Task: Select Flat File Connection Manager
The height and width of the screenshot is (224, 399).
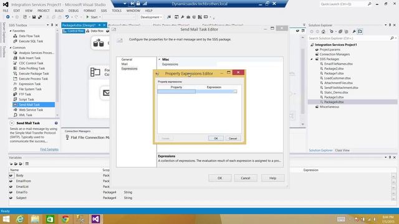Action: coord(87,138)
